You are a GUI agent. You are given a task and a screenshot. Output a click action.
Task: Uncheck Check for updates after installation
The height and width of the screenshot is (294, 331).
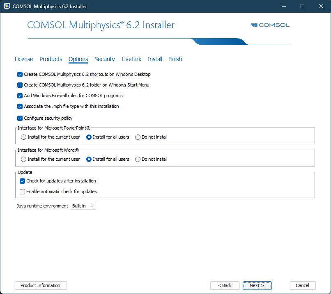(23, 181)
